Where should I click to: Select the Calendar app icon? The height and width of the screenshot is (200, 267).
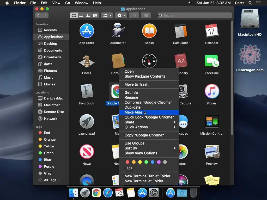[212, 31]
